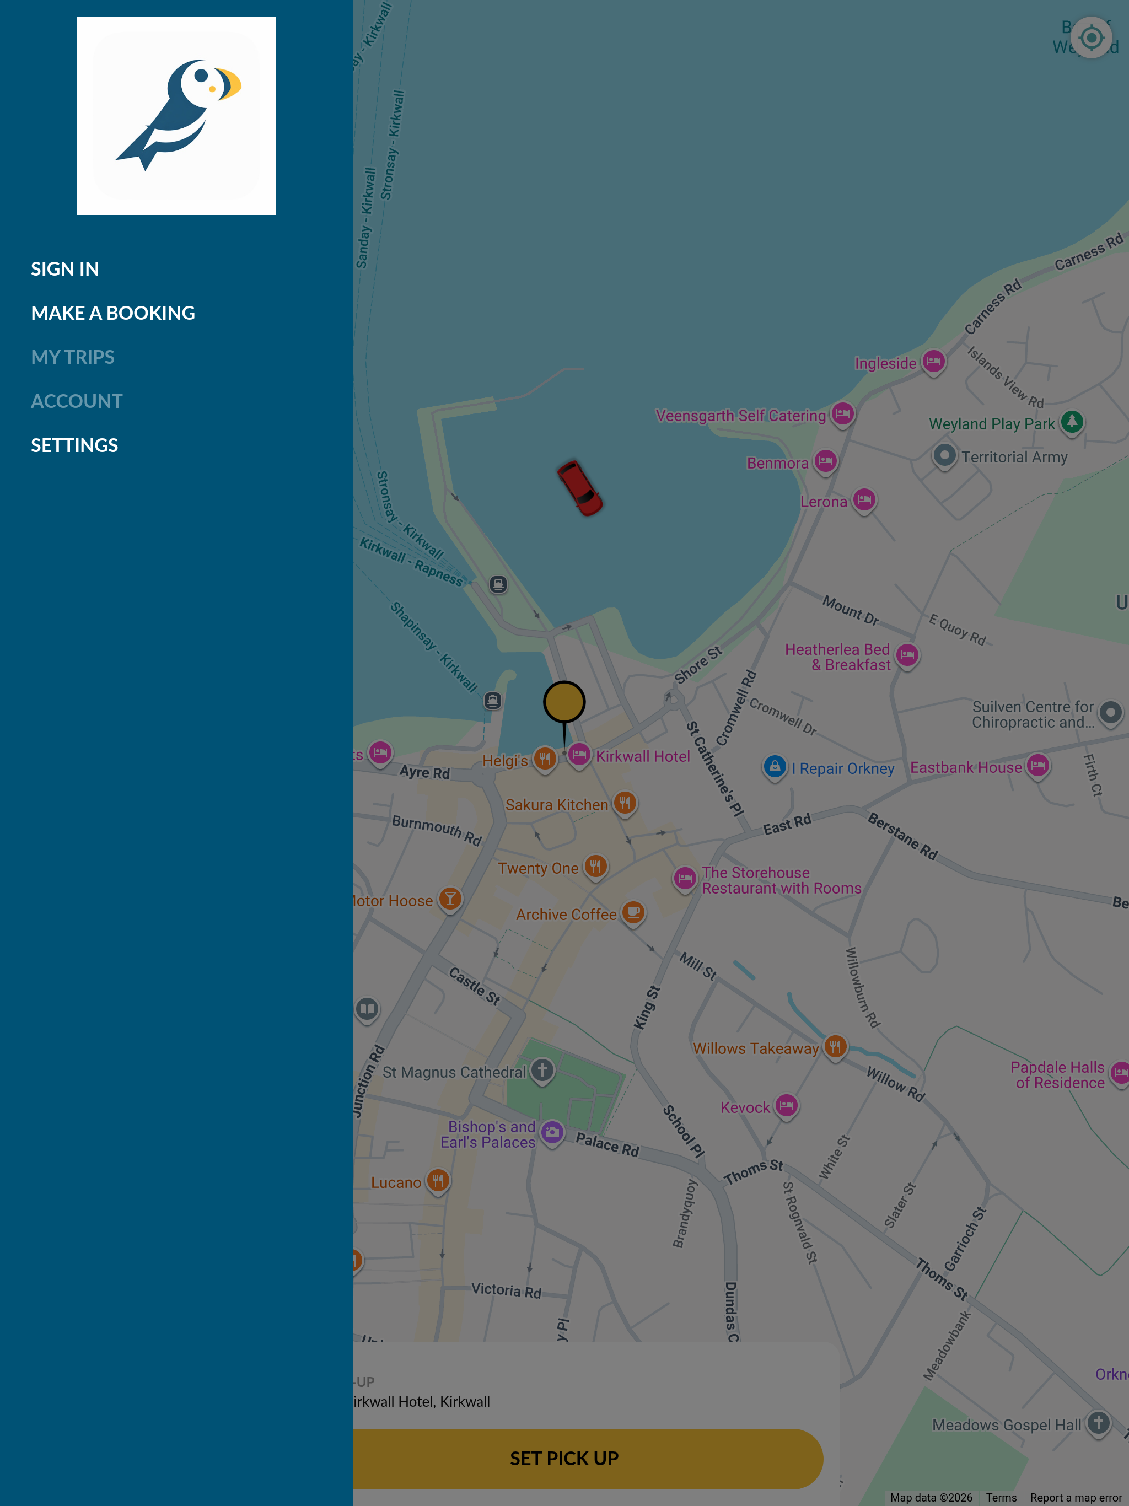
Task: Click Meadows Gospel Hall church icon
Action: [1098, 1424]
